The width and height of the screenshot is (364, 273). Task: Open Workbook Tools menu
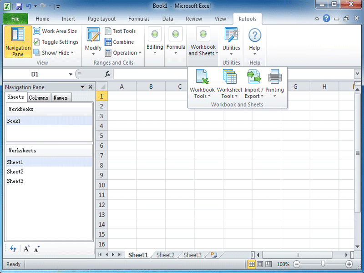202,84
